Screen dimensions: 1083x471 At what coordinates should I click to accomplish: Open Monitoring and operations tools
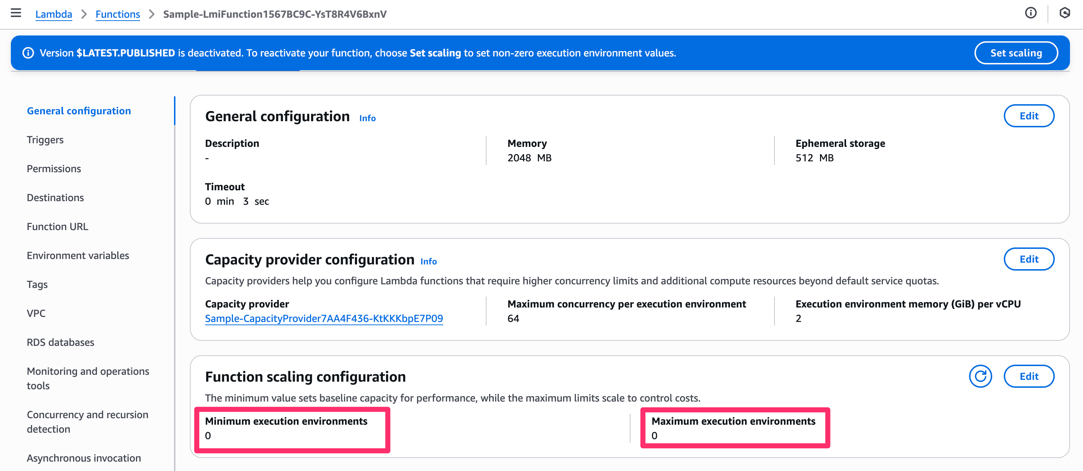[88, 378]
